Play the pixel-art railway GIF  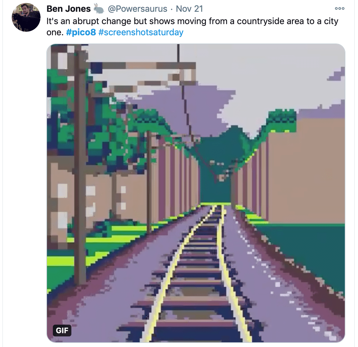pyautogui.click(x=196, y=193)
